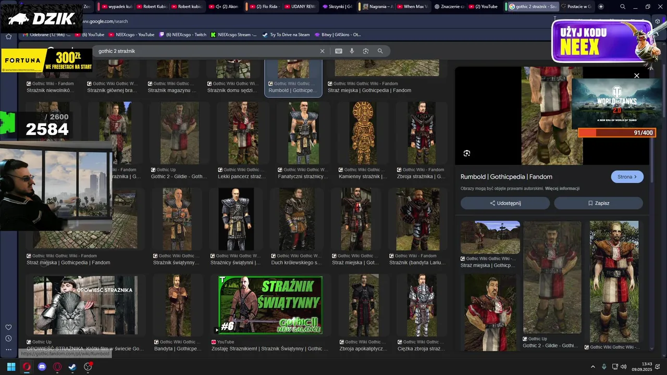
Task: Open the 'Strażnik Świątynny #6' YouTube video thumbnail
Action: click(x=270, y=305)
